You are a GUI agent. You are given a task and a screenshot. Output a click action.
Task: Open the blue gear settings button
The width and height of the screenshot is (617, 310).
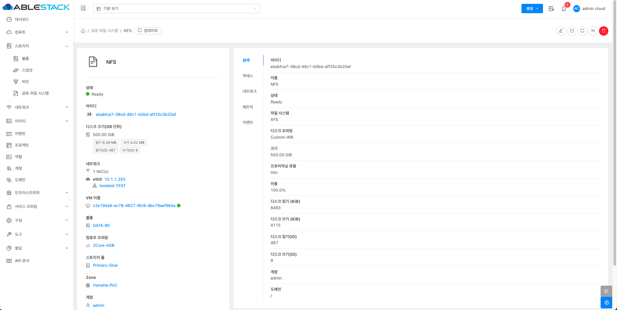click(606, 303)
